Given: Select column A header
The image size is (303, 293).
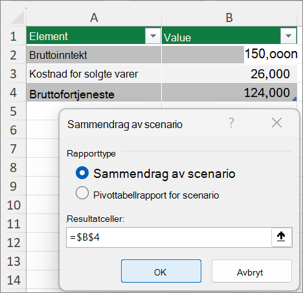Looking at the screenshot, I should click(x=94, y=17).
